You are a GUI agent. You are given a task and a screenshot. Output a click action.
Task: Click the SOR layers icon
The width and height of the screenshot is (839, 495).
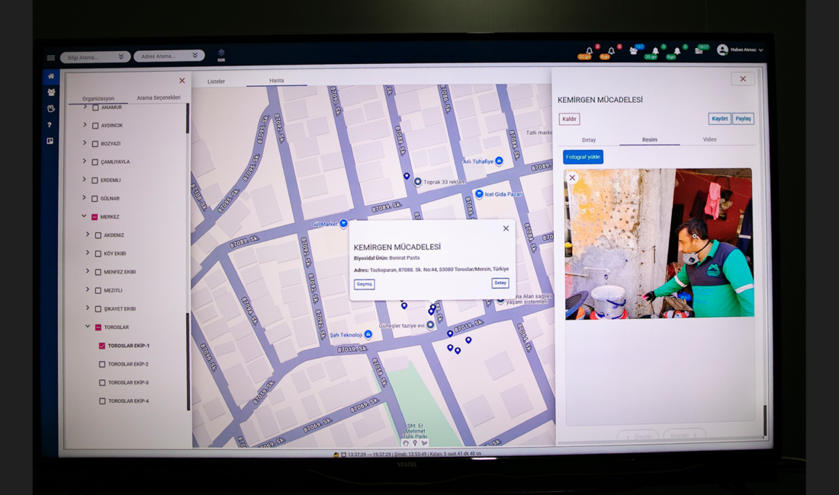[221, 55]
